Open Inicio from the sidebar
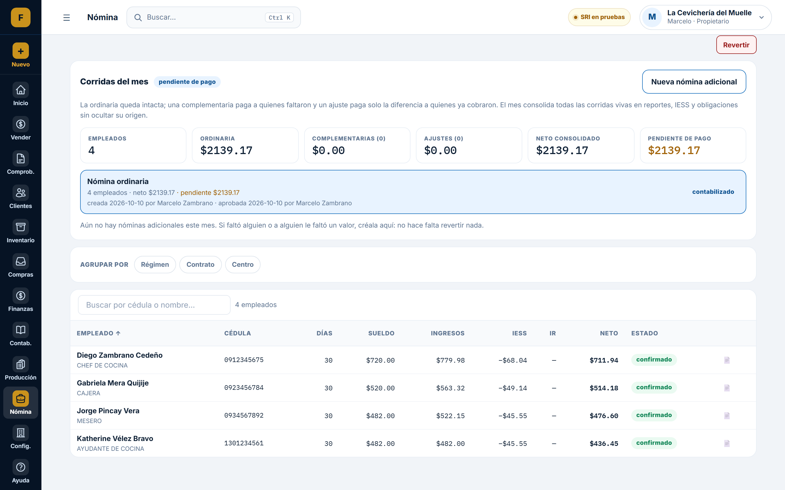 (x=20, y=94)
